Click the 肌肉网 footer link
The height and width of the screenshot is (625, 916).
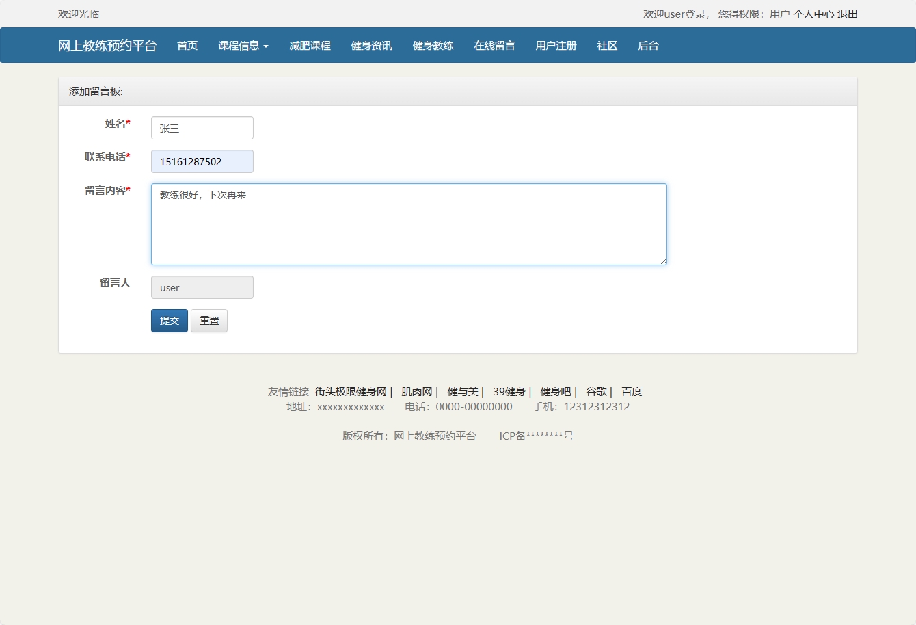click(x=419, y=391)
